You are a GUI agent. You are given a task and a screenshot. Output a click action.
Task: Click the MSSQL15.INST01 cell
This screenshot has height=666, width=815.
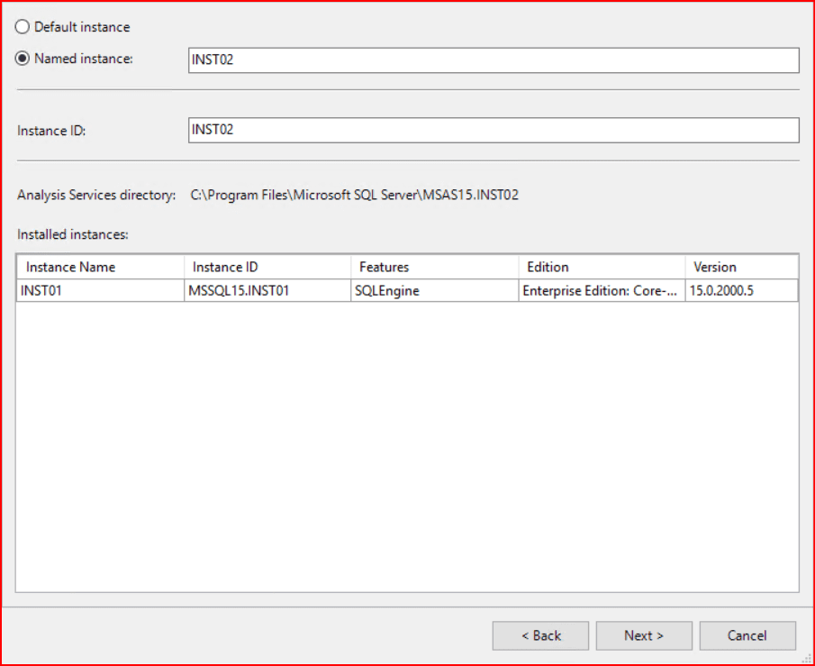[x=240, y=291]
